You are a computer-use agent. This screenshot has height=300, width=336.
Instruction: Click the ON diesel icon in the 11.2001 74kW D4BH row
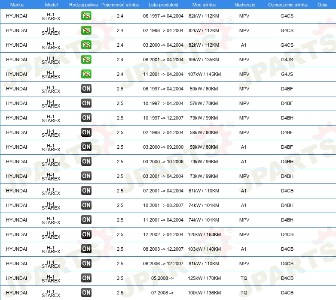click(x=86, y=220)
